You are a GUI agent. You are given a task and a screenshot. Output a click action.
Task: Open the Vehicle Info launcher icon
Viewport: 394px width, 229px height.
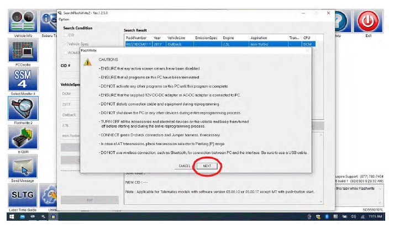(x=23, y=21)
